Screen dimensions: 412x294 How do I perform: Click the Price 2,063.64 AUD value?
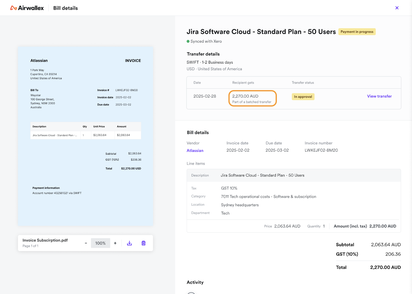(x=287, y=226)
